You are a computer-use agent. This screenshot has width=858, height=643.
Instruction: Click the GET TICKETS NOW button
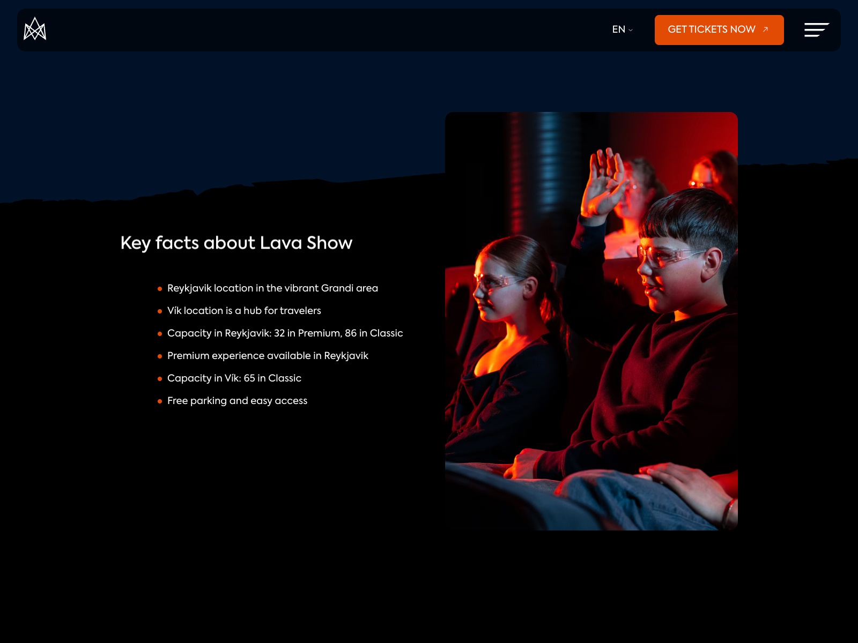coord(719,30)
